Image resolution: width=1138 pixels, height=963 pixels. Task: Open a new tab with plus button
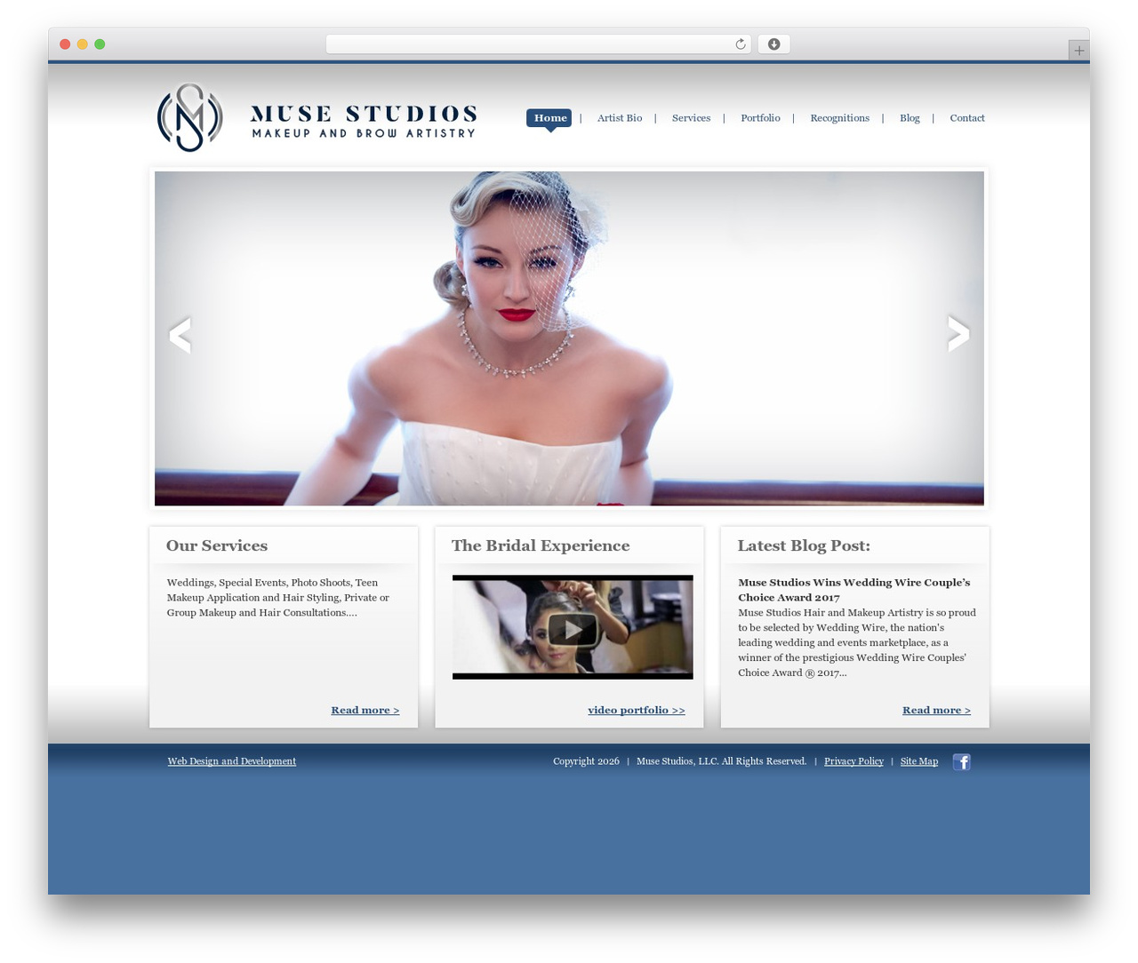click(1078, 51)
